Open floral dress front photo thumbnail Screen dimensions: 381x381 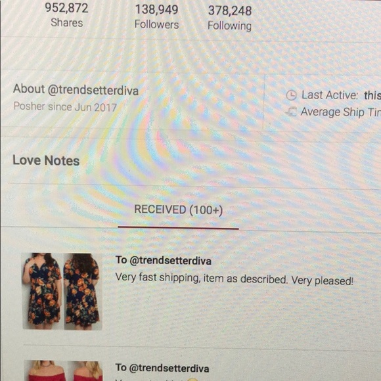(x=42, y=291)
